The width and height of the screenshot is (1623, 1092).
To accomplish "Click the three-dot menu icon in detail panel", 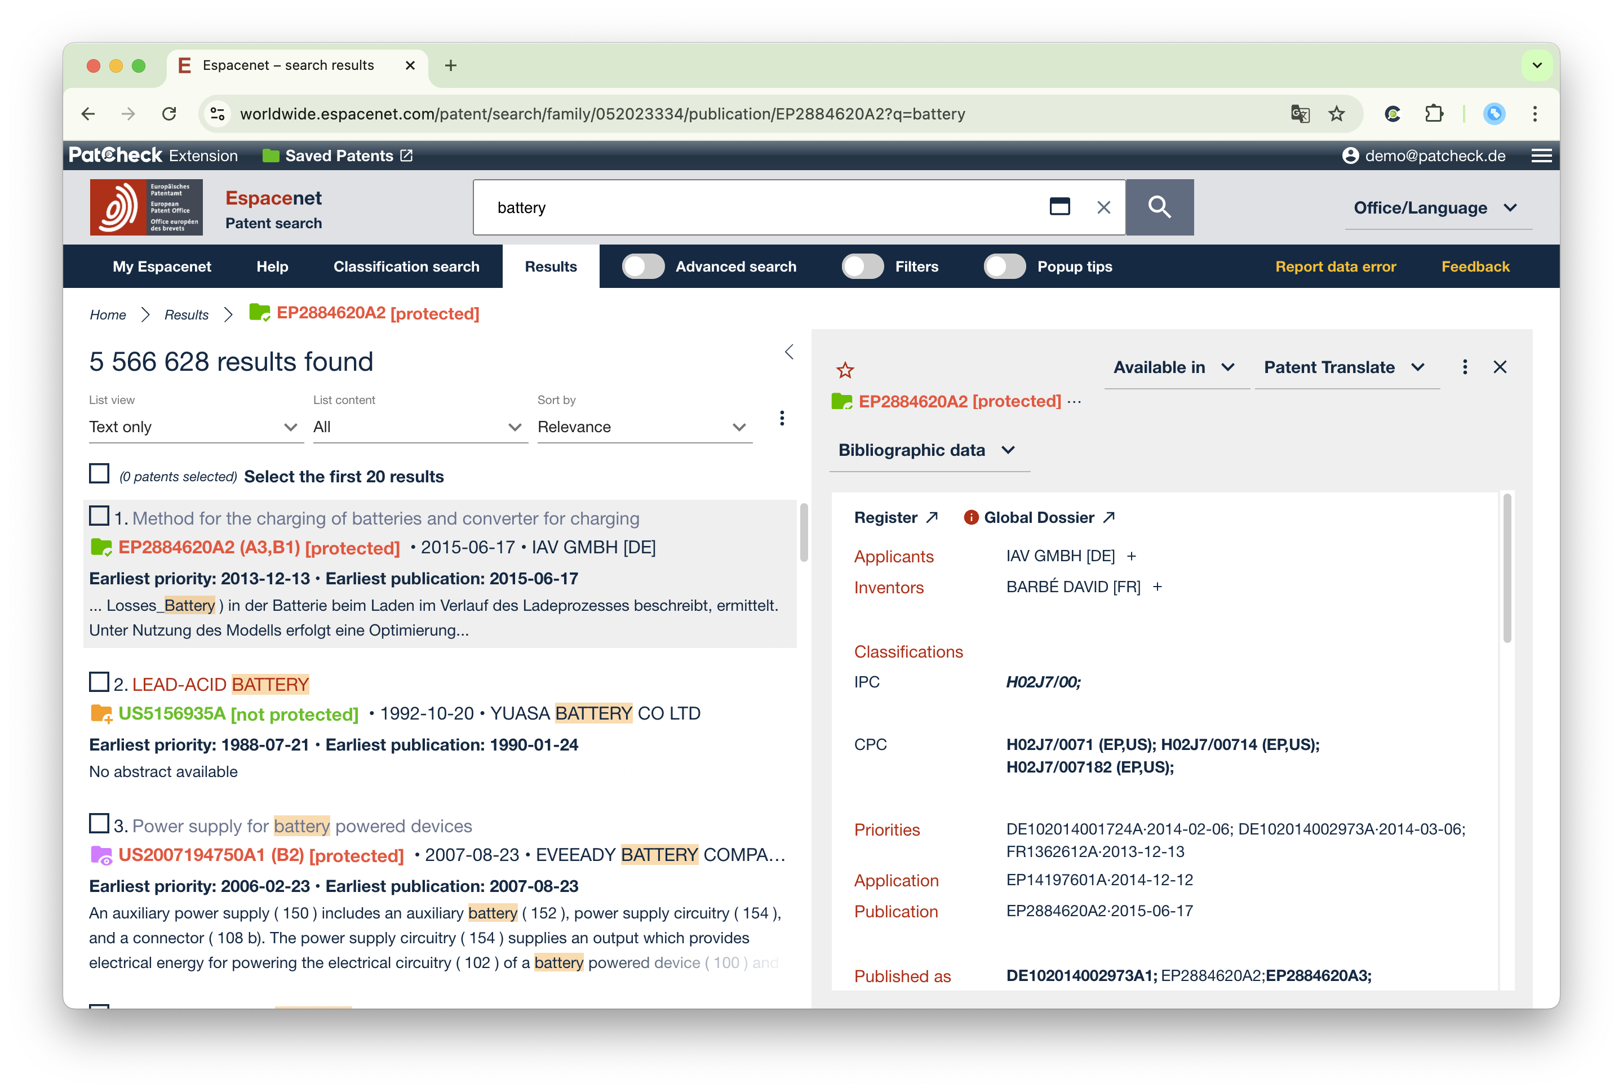I will click(x=1464, y=367).
